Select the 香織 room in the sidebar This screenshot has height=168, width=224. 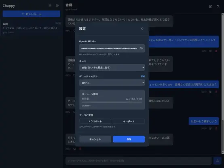(32, 28)
